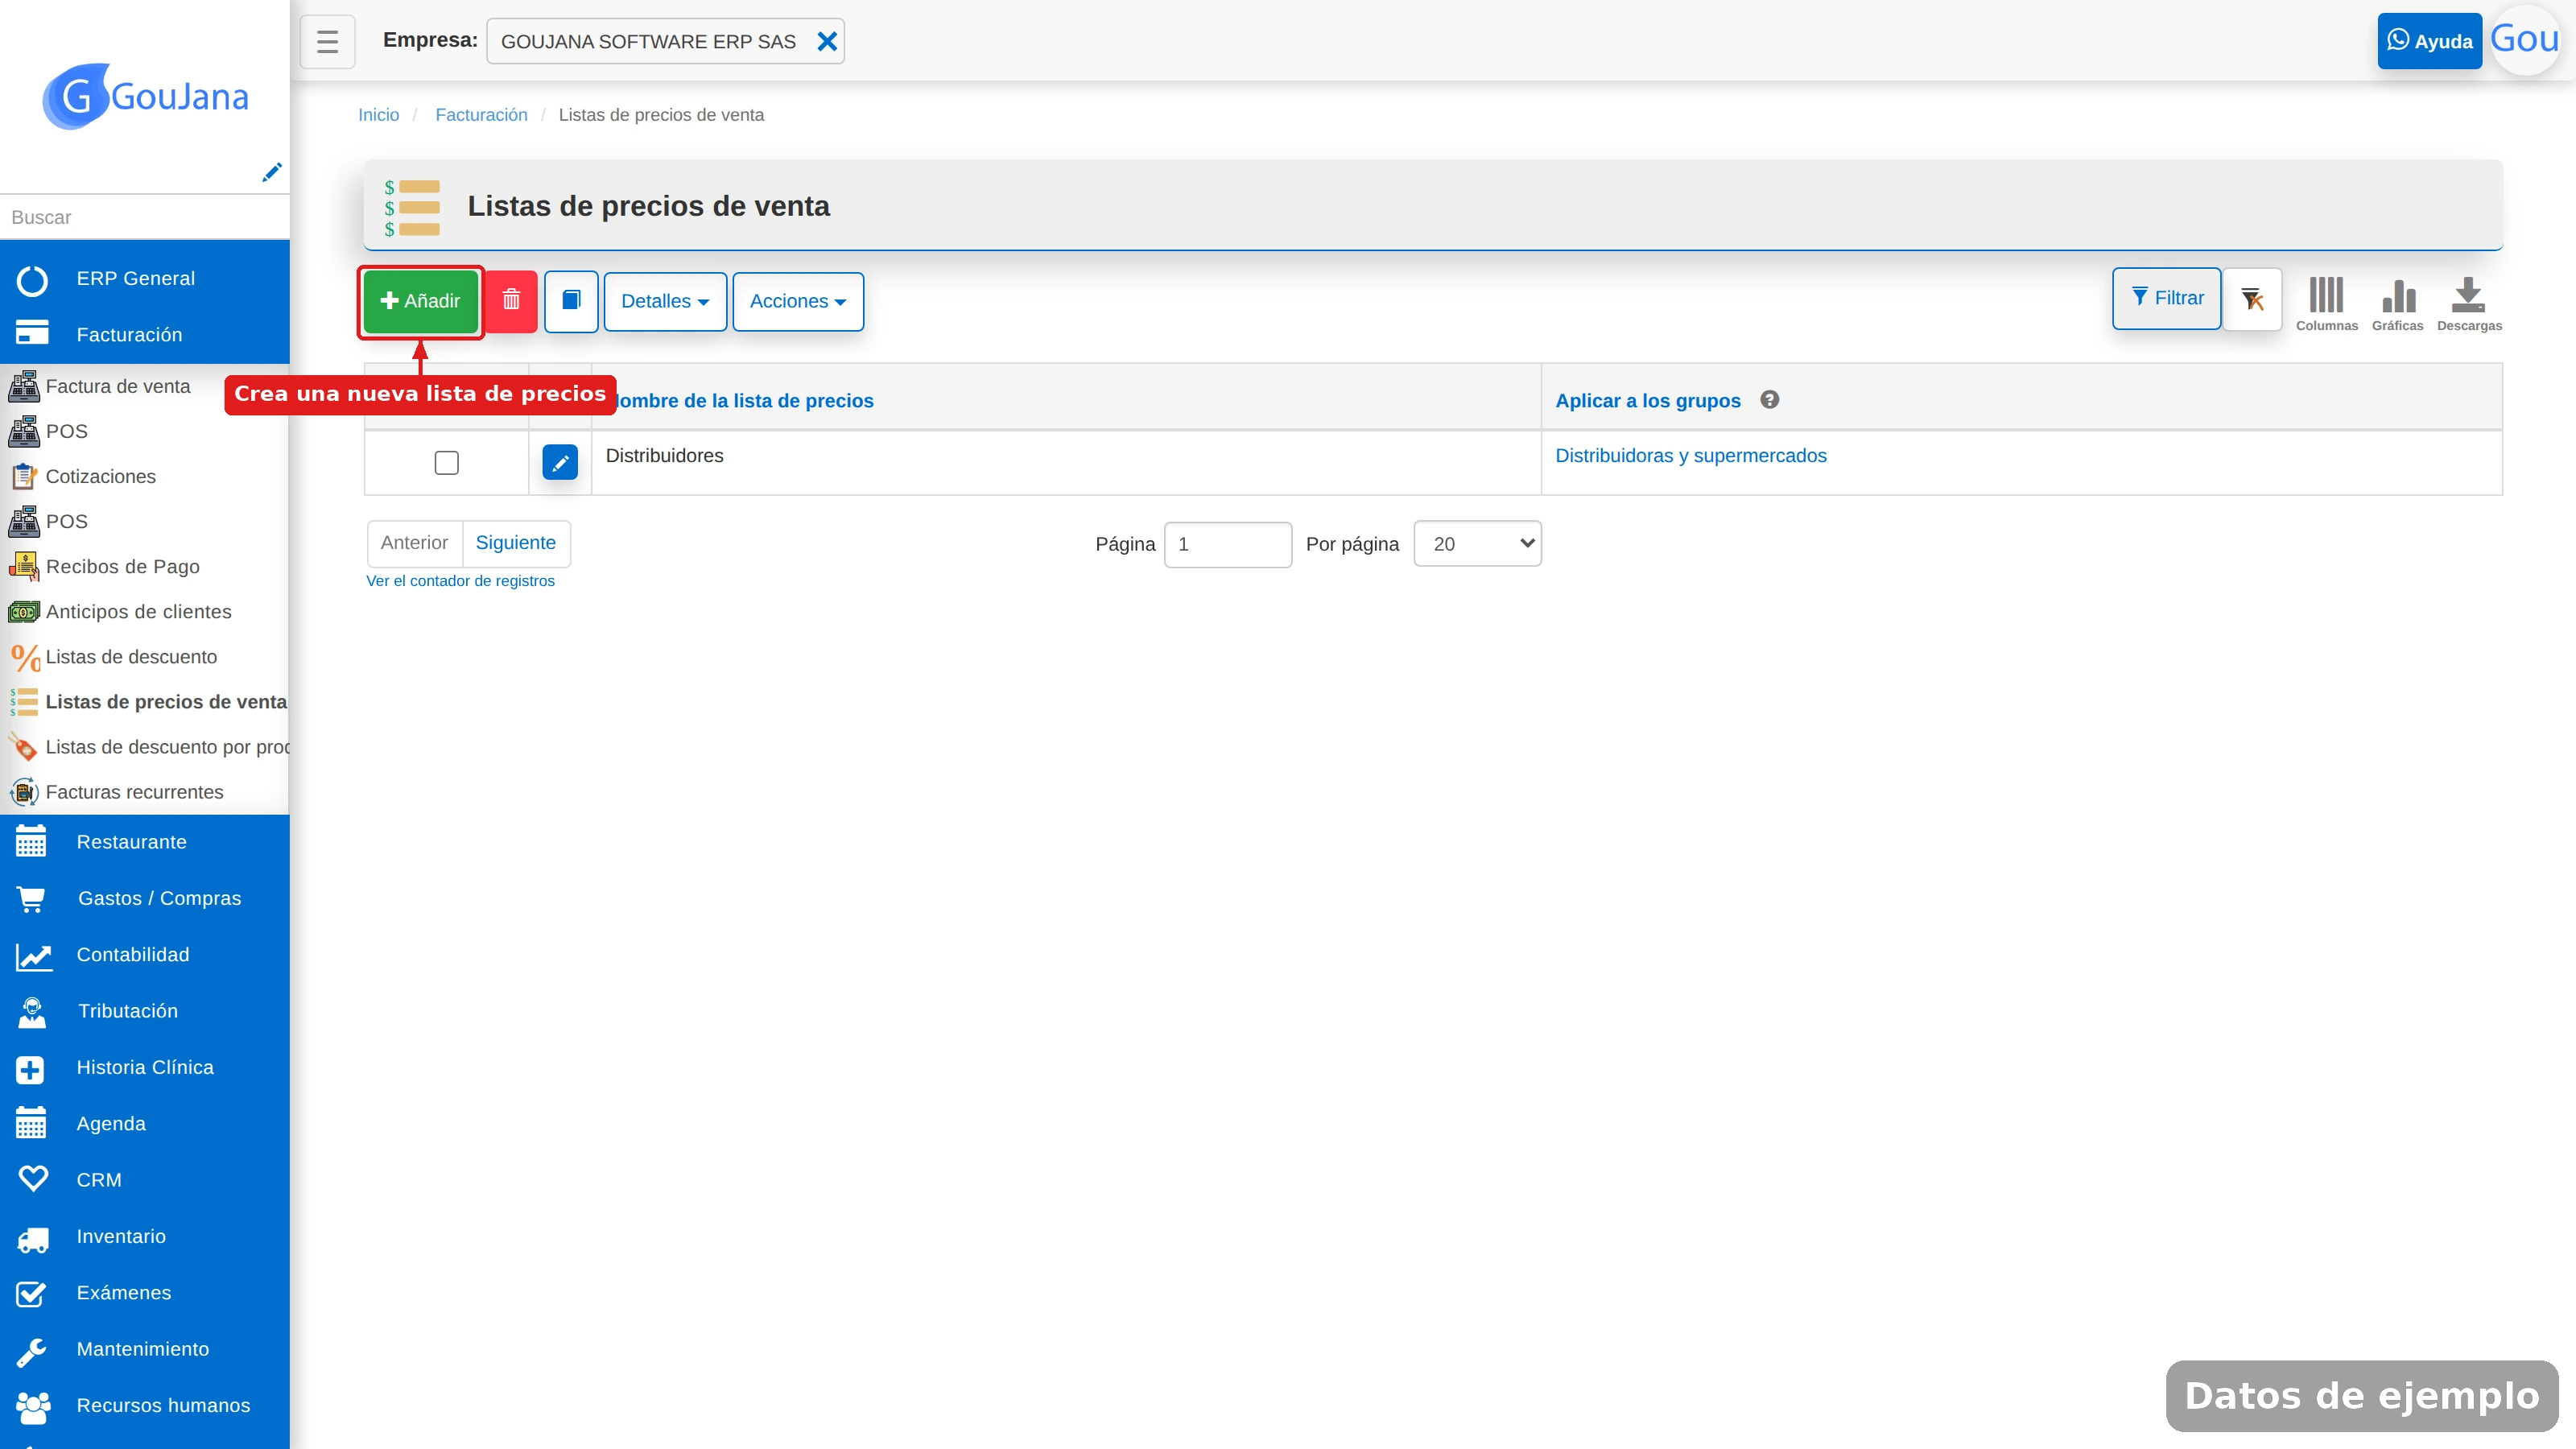
Task: Open the Por página selector
Action: pos(1477,544)
